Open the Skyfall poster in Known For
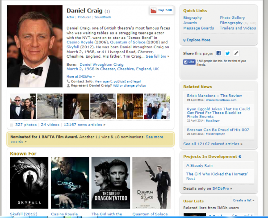Screen dimensions: 268x218 [x=29, y=183]
